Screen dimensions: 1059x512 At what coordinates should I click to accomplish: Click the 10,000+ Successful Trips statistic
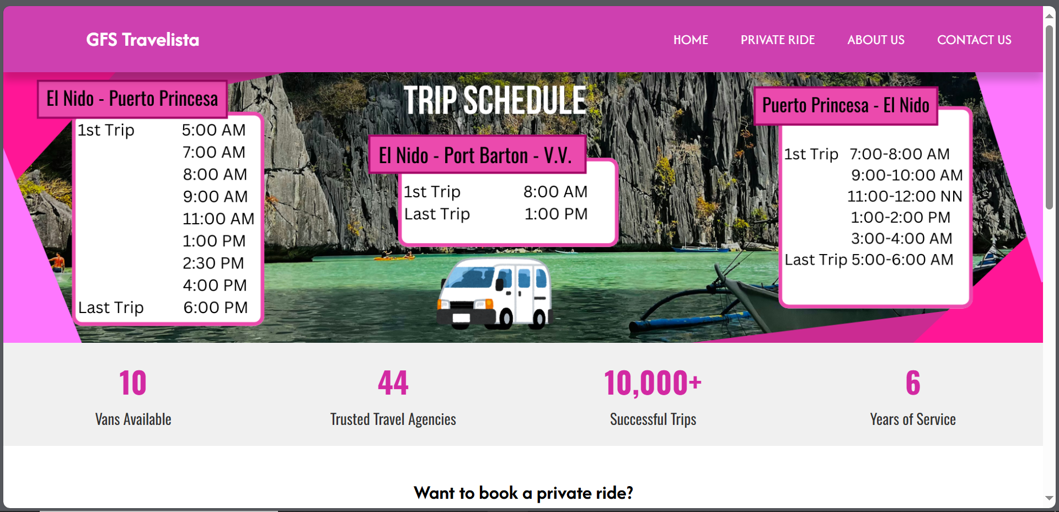pyautogui.click(x=652, y=397)
